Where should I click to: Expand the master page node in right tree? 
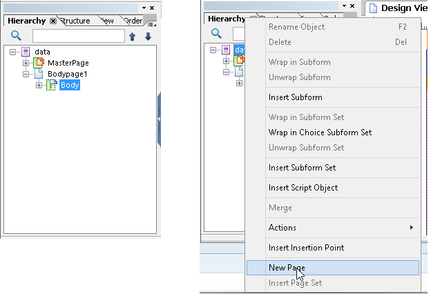[x=227, y=61]
